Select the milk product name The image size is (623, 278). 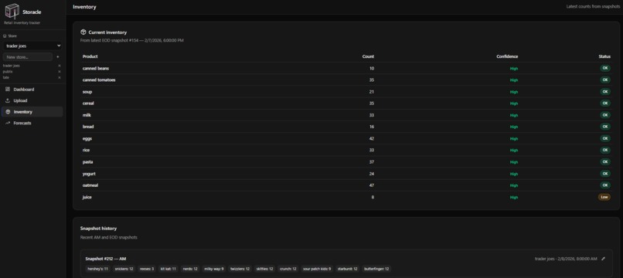pyautogui.click(x=87, y=115)
